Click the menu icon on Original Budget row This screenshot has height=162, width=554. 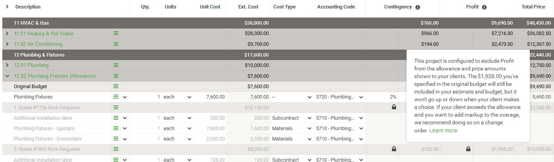point(116,86)
